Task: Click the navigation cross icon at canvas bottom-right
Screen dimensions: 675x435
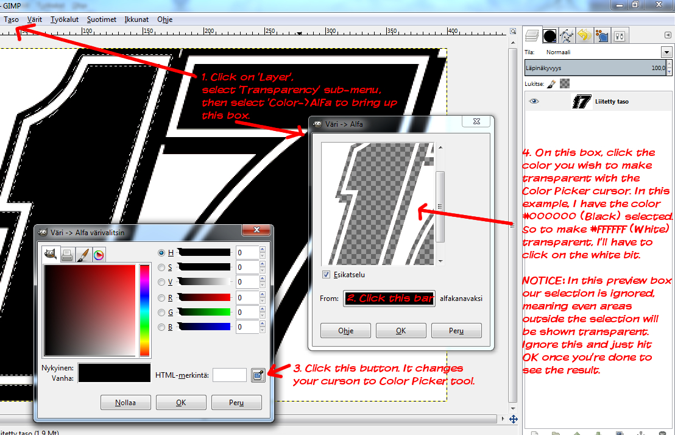Action: 513,419
